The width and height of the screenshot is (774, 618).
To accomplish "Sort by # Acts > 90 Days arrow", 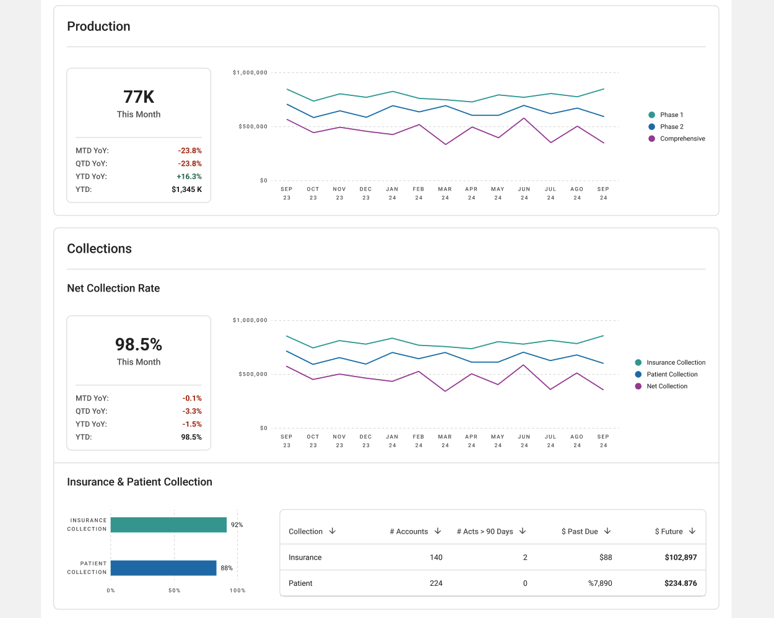I will click(x=523, y=531).
